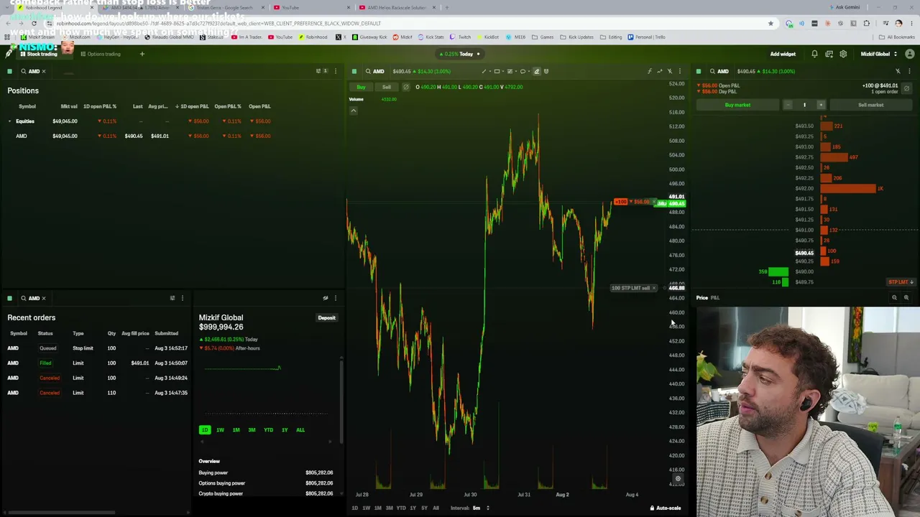The width and height of the screenshot is (920, 517).
Task: Toggle the green link color in chart widget
Action: click(354, 71)
